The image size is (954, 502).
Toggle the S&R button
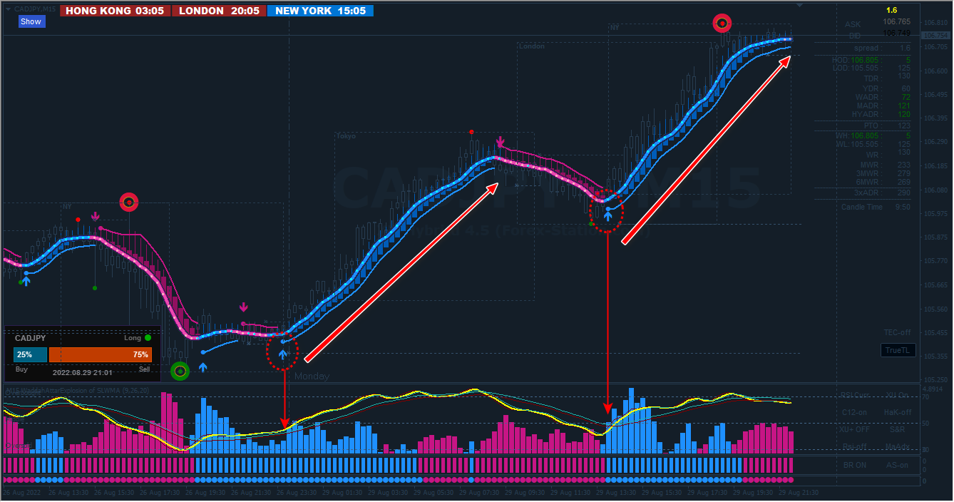(898, 429)
